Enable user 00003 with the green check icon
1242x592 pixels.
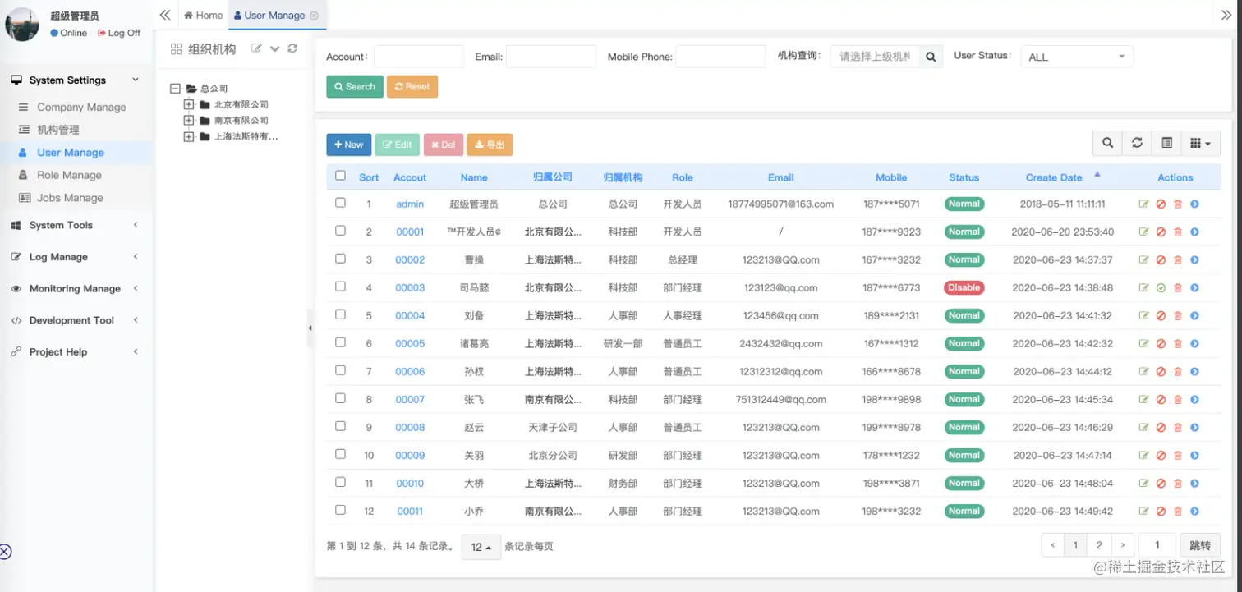(x=1161, y=288)
